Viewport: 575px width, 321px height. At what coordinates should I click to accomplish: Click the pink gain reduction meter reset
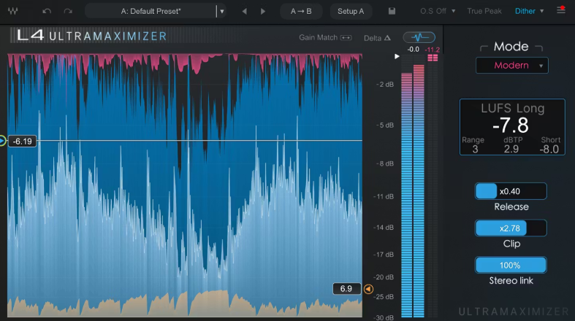click(433, 58)
